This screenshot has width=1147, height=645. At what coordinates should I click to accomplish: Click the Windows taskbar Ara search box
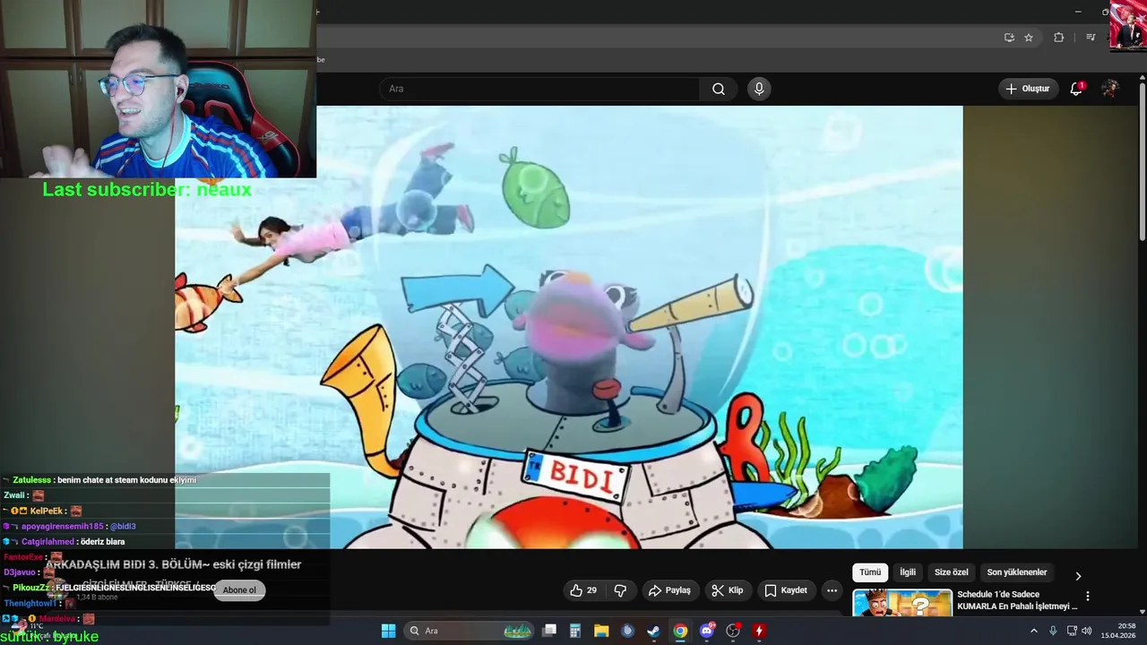pyautogui.click(x=470, y=631)
